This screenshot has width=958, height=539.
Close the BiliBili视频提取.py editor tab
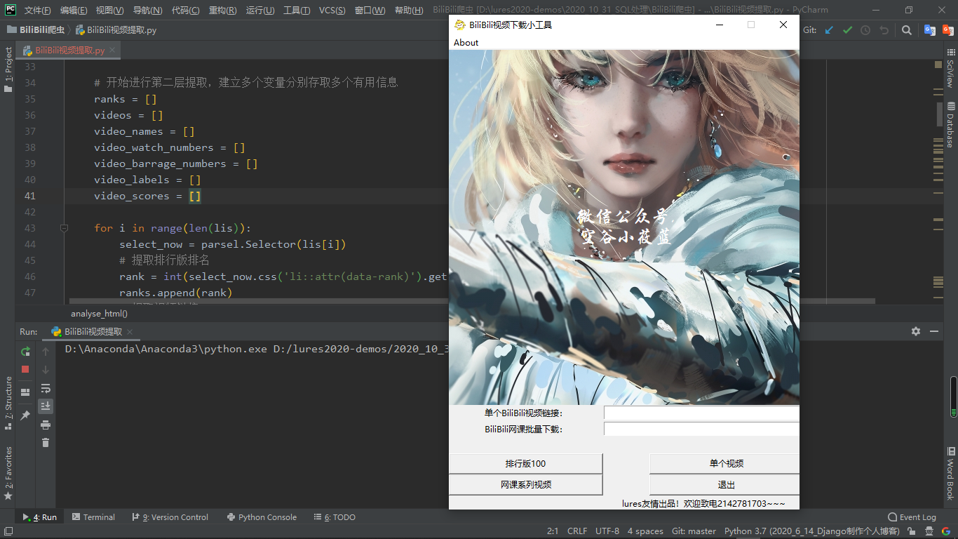113,51
